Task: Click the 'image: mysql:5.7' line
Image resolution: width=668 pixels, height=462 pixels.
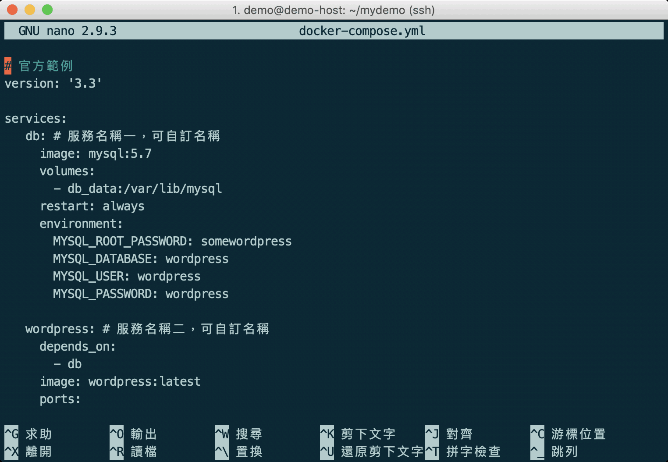Action: click(x=96, y=153)
